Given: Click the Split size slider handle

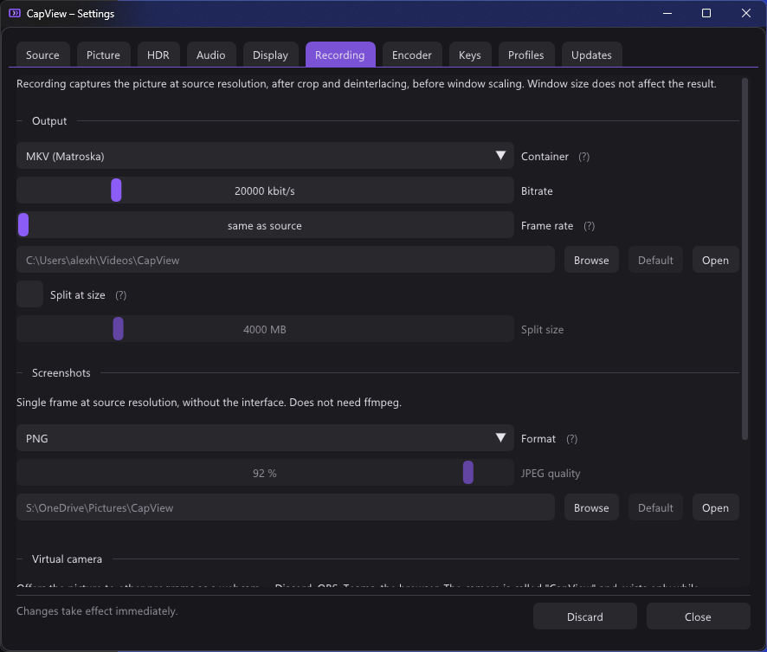Looking at the screenshot, I should [x=118, y=329].
